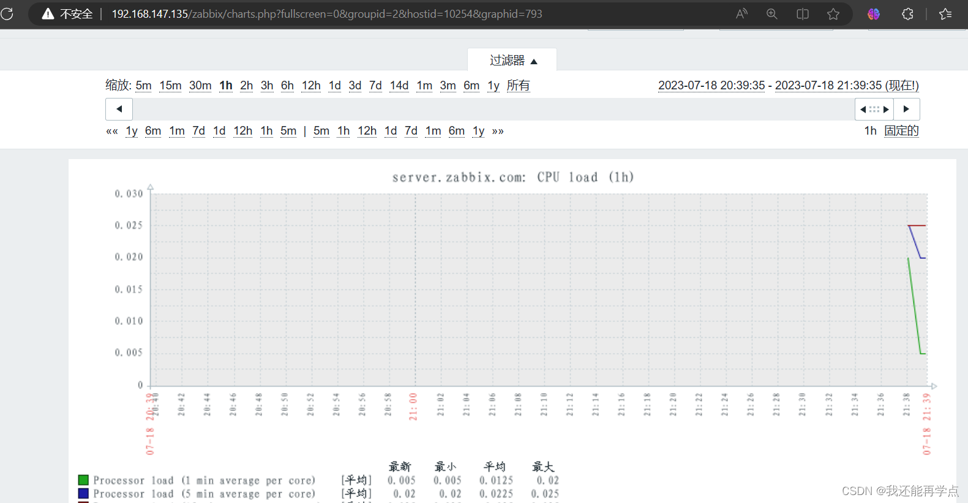Collapse the 过滤器 filter tab
Screen dimensions: 968x503
pyautogui.click(x=512, y=60)
